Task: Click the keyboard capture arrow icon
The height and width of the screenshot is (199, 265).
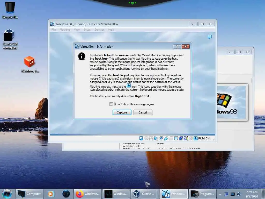Action: coord(196,138)
